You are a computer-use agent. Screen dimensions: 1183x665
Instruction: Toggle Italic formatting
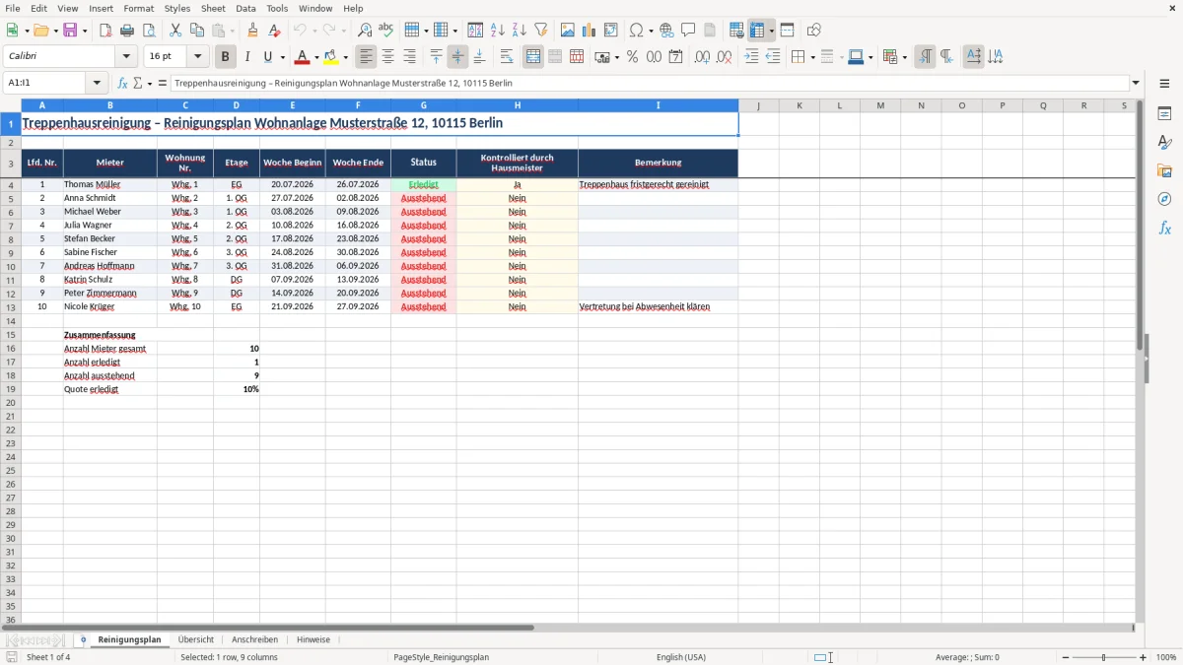(247, 57)
